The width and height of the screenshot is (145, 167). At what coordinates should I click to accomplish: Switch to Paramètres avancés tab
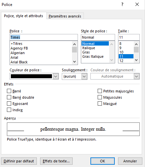(x=65, y=16)
